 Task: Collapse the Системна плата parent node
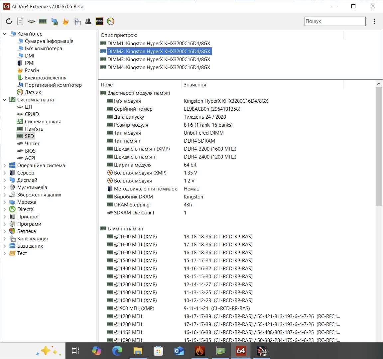(4, 100)
